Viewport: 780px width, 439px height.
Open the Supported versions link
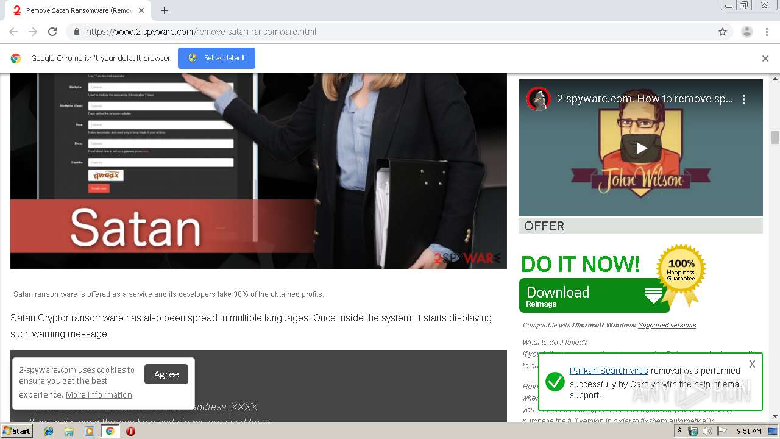pos(667,325)
